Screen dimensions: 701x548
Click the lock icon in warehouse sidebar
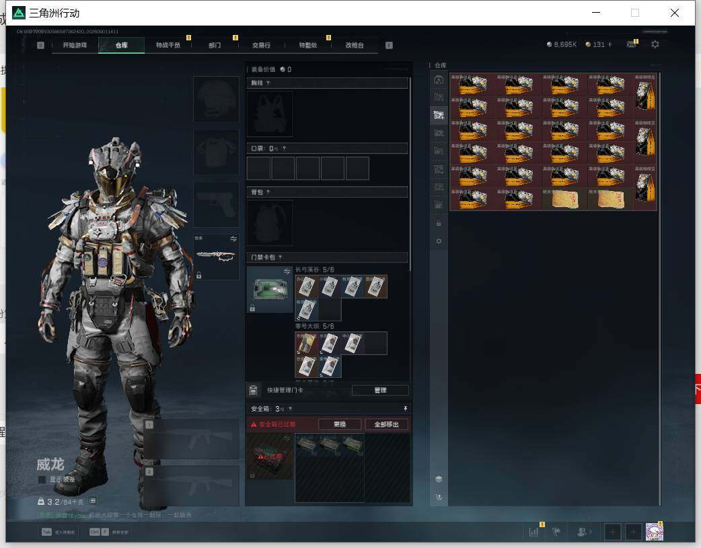coord(439,223)
